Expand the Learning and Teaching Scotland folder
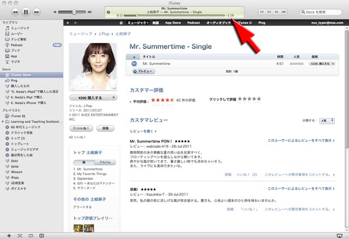 (x=3, y=122)
